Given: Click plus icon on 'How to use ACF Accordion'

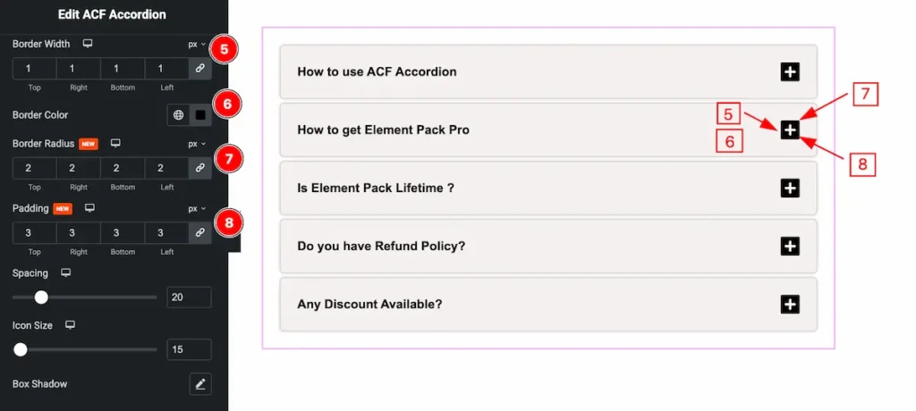Looking at the screenshot, I should pyautogui.click(x=790, y=71).
